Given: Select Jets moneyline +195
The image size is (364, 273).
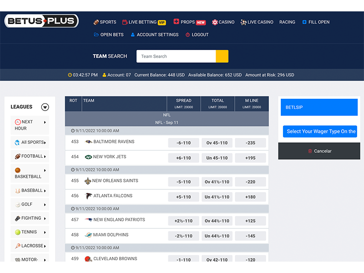Looking at the screenshot, I should 251,158.
